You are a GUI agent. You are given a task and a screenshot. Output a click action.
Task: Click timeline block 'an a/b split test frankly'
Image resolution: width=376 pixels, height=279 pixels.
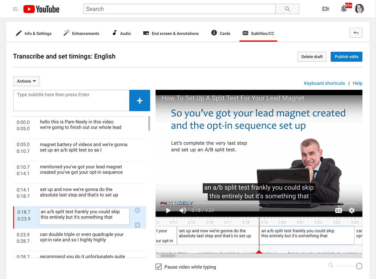pyautogui.click(x=307, y=235)
